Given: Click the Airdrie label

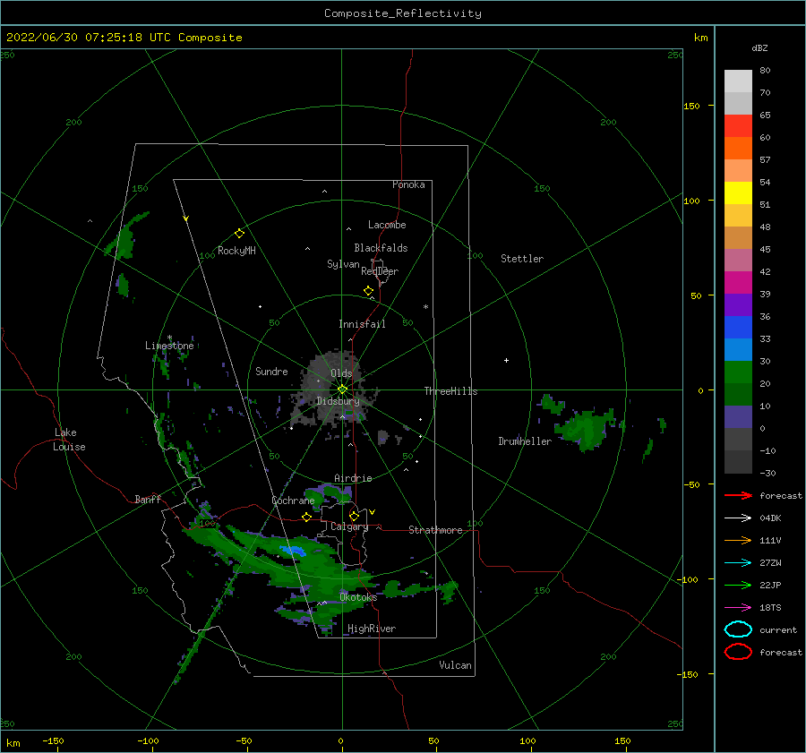Looking at the screenshot, I should (x=353, y=478).
